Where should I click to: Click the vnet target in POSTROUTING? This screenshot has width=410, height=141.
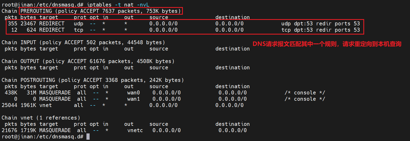point(46,105)
